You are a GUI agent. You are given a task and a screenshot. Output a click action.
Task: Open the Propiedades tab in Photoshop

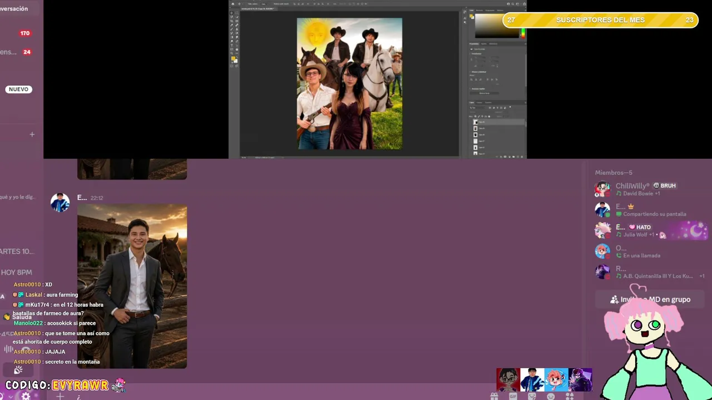pyautogui.click(x=474, y=43)
